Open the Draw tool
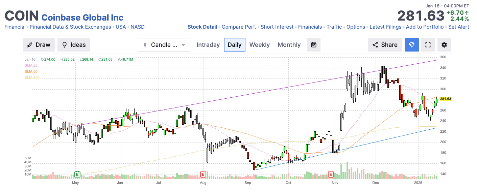The image size is (477, 192). click(x=38, y=45)
